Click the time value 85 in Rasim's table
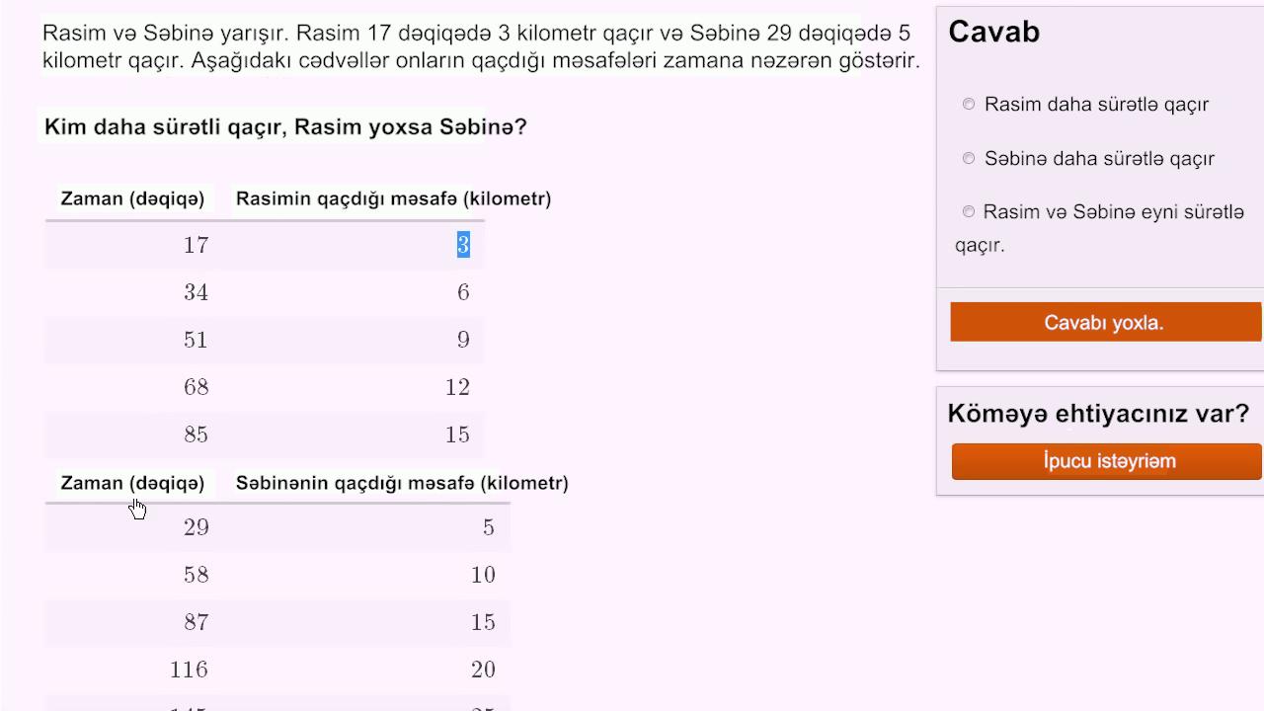1264x711 pixels. [196, 434]
